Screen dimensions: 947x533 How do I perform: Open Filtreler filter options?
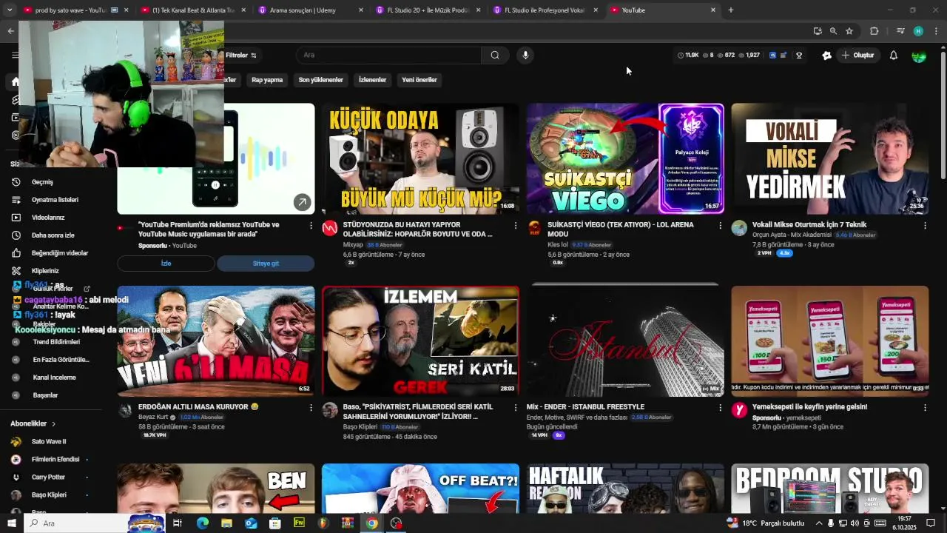pos(240,56)
